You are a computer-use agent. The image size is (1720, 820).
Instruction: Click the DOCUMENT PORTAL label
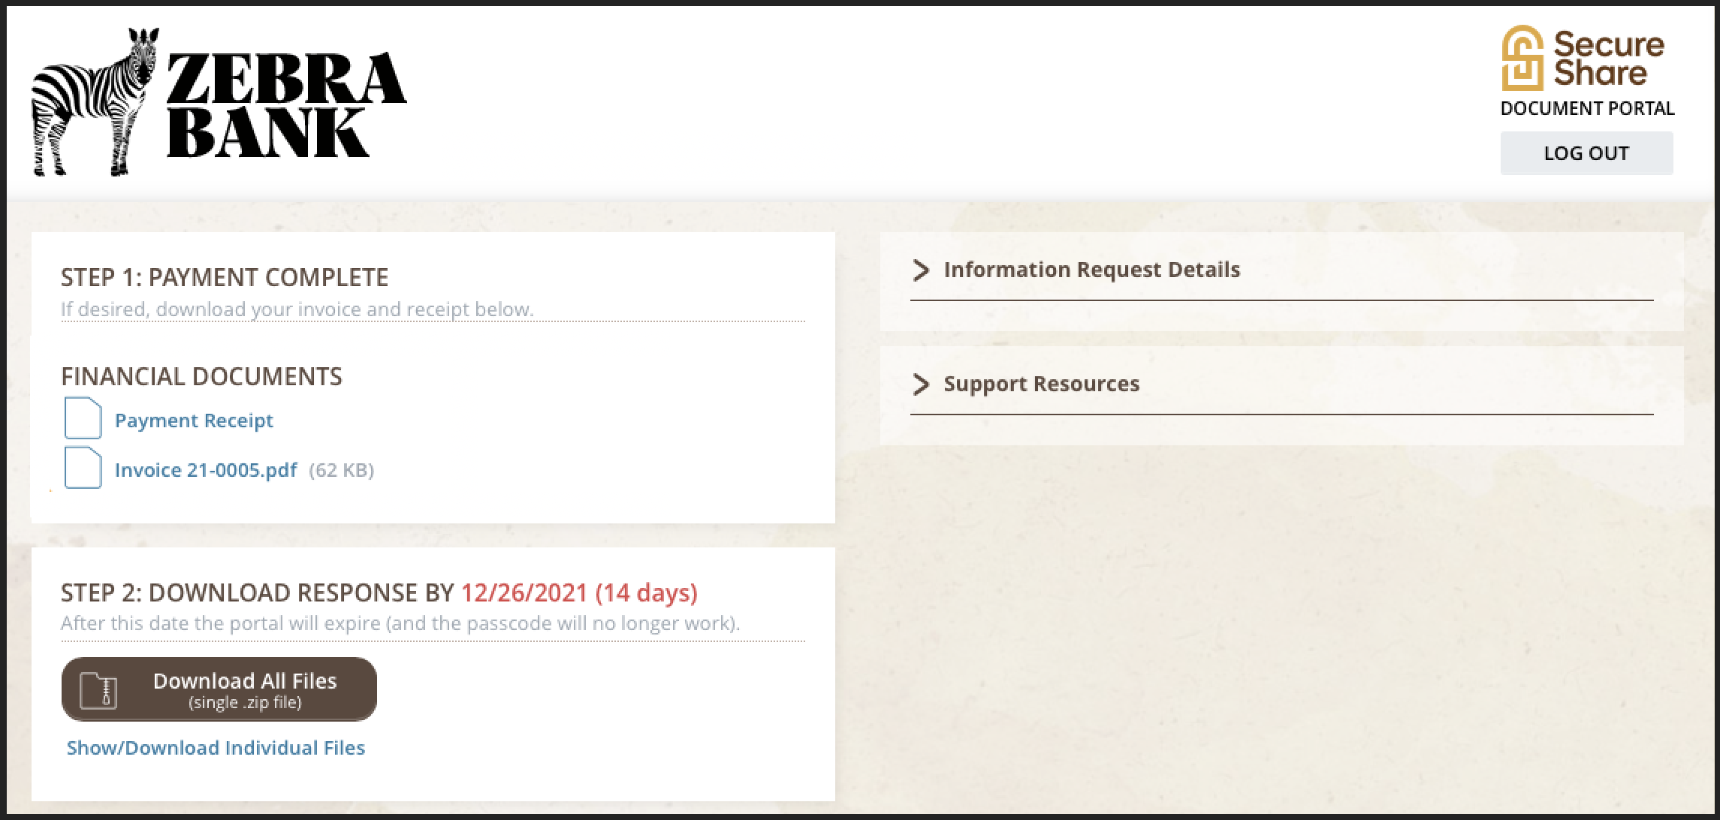[x=1587, y=109]
